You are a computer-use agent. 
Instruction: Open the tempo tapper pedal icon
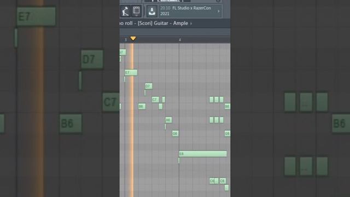click(x=125, y=11)
